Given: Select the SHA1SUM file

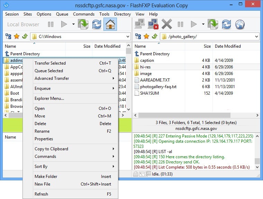Looking at the screenshot, I should pyautogui.click(x=196, y=93).
